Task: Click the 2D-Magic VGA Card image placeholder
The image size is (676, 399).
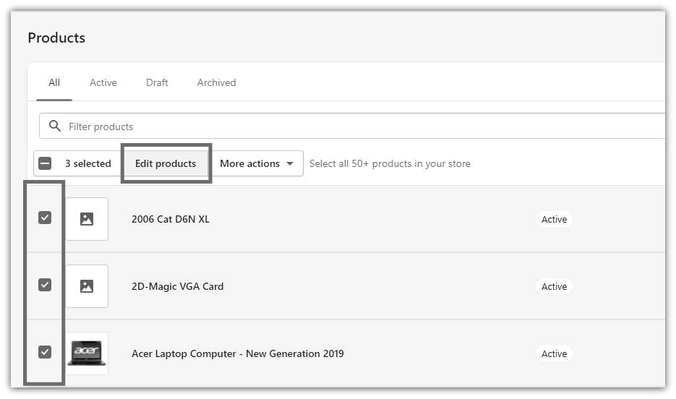Action: click(x=87, y=286)
